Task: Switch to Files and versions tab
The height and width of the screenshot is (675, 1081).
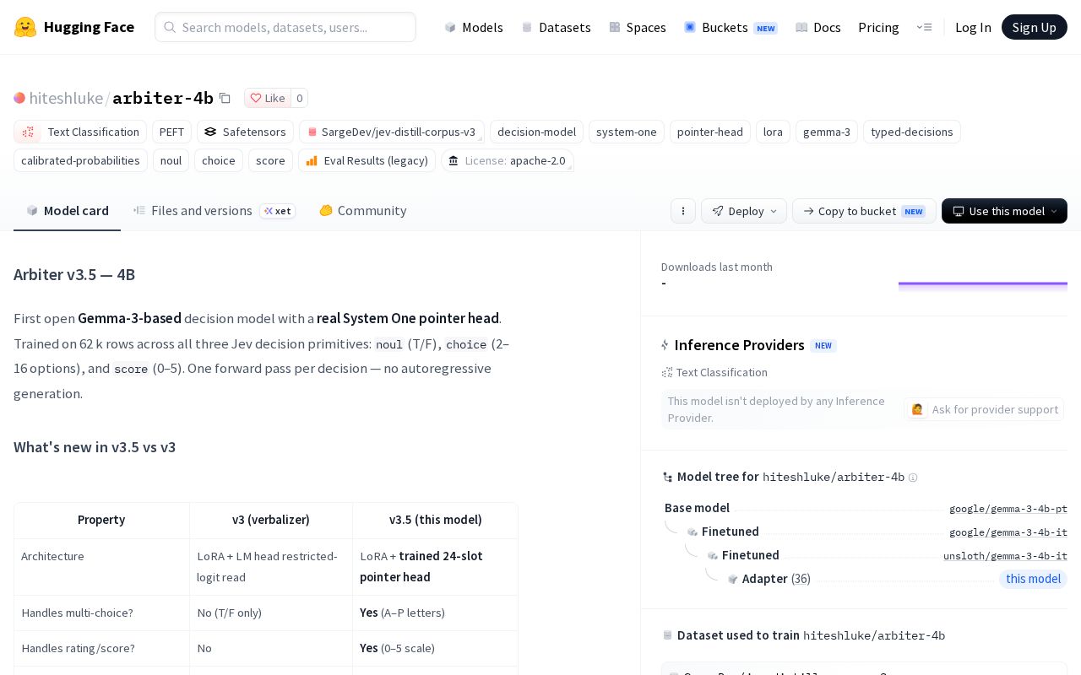Action: [215, 211]
